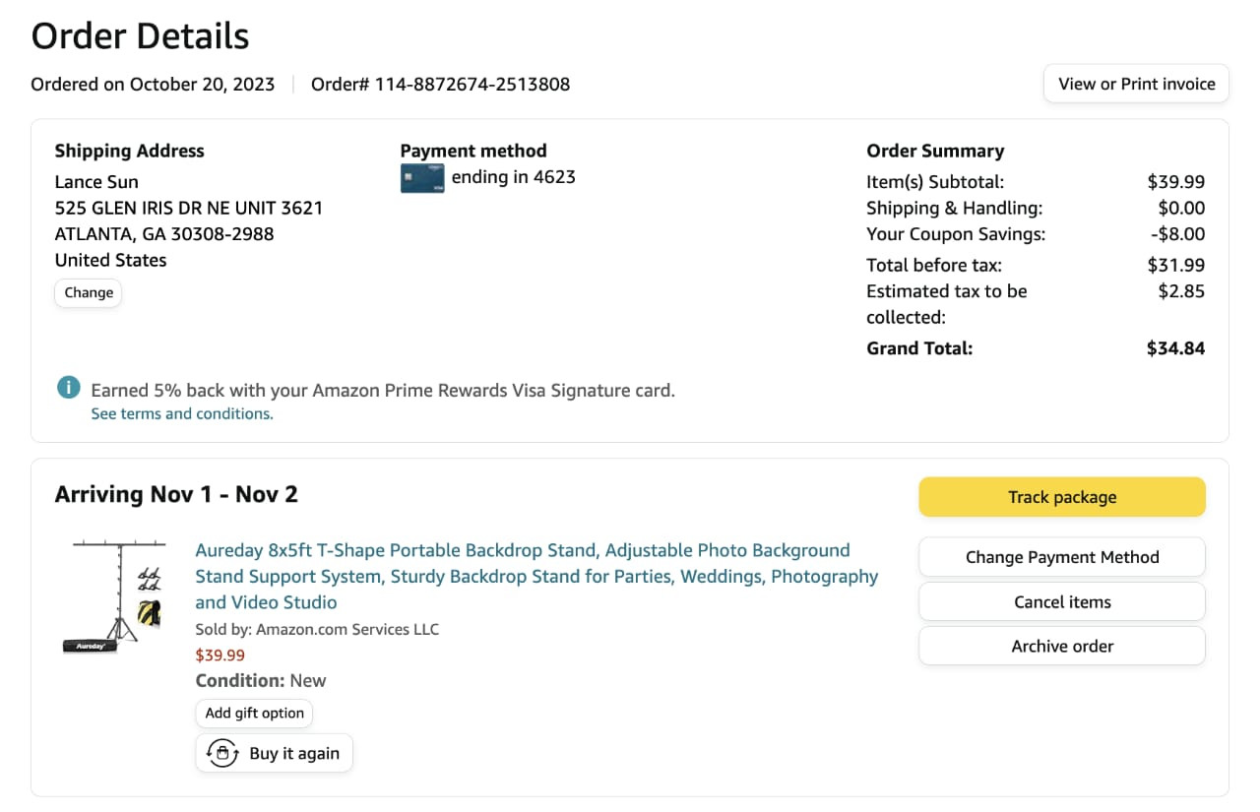Viewport: 1260px width, 812px height.
Task: Click the Order Details page heading
Action: (x=140, y=36)
